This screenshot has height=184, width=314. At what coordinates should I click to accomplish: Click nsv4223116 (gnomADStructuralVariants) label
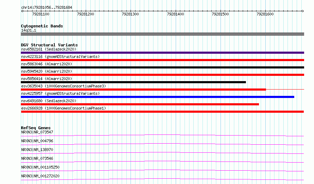click(x=60, y=57)
